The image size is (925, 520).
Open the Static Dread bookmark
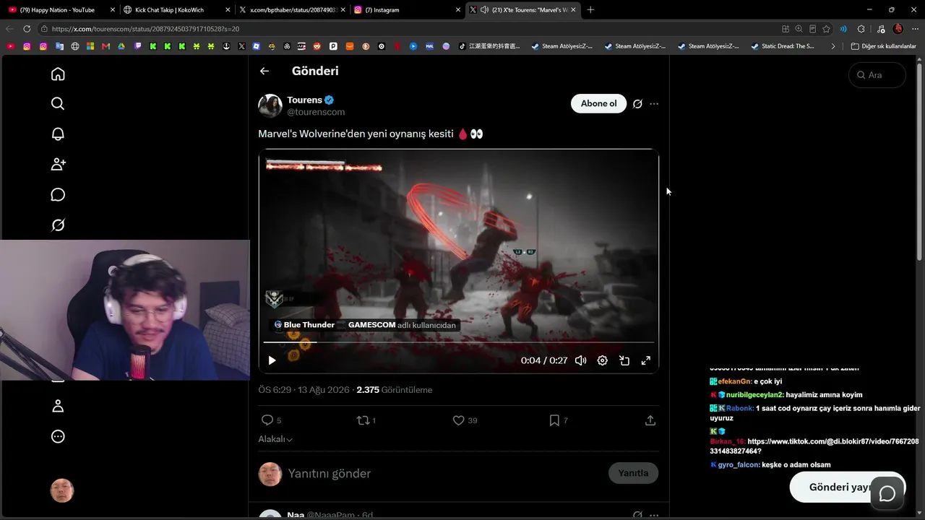[783, 46]
